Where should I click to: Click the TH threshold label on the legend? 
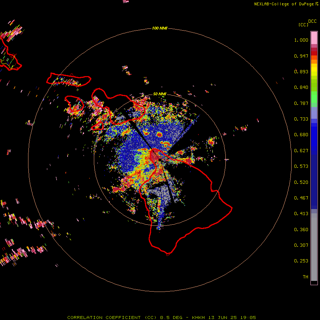(305, 277)
